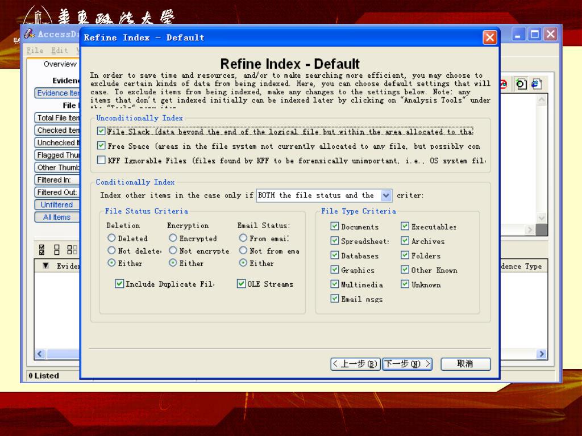The image size is (582, 436).
Task: Uncheck Folders file type
Action: click(x=405, y=255)
